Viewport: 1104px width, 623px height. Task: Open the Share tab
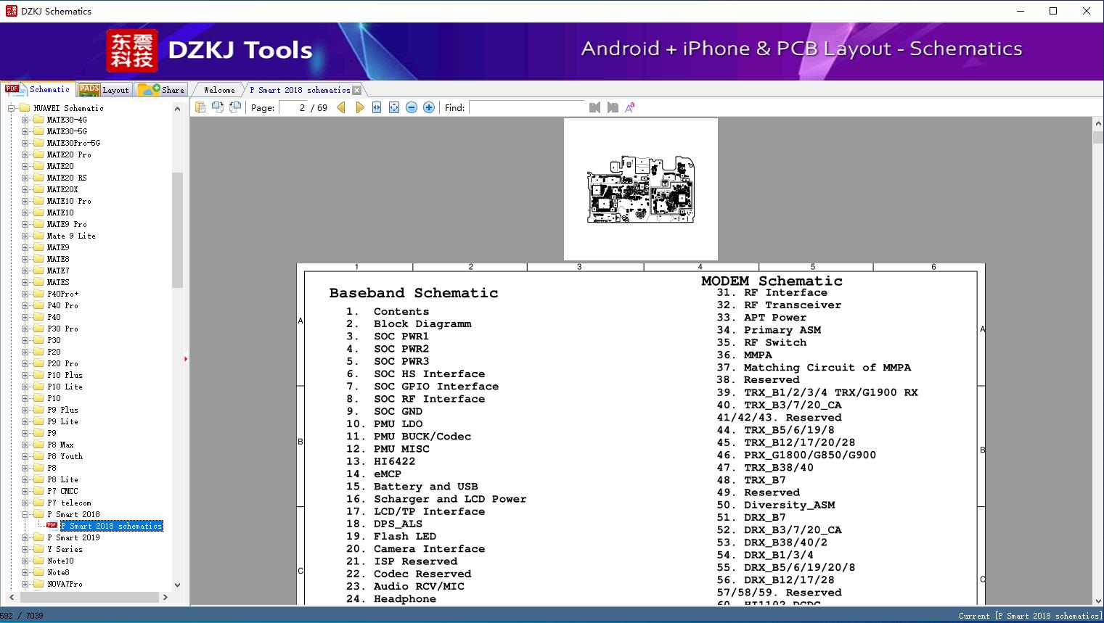161,90
